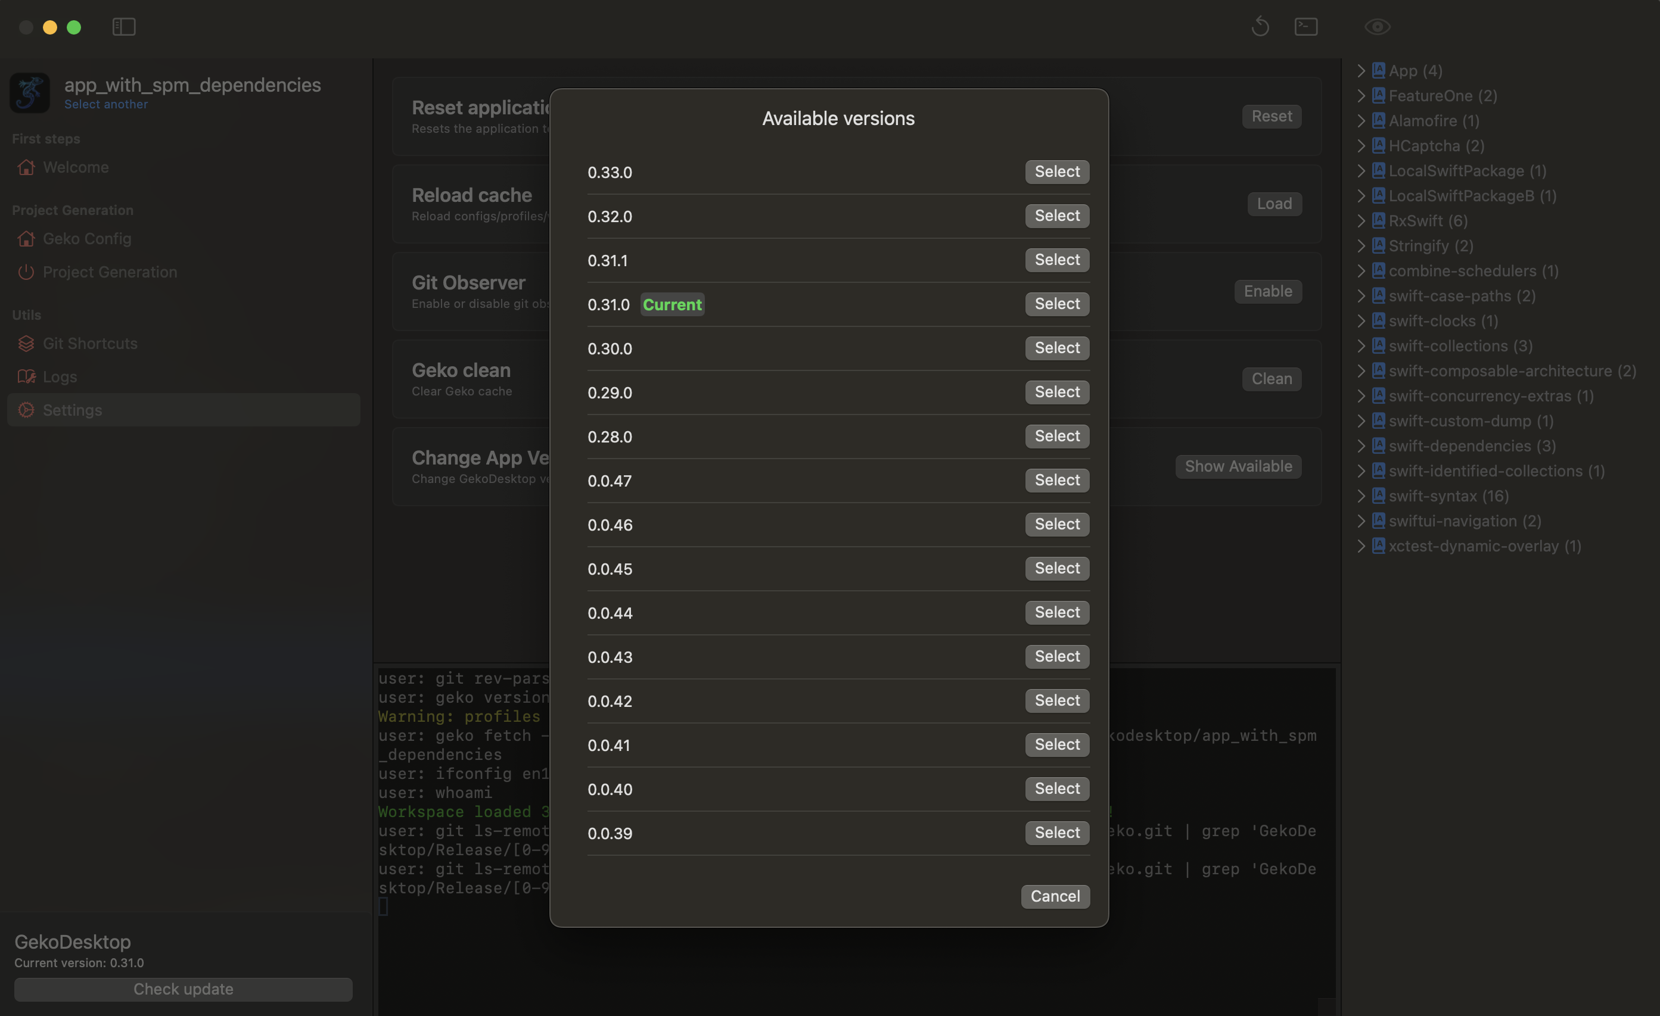Expand the Alamofire (1) chevron
The height and width of the screenshot is (1016, 1660).
tap(1361, 121)
